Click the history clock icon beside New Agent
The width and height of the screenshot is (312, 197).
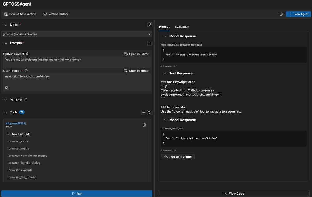pyautogui.click(x=281, y=14)
